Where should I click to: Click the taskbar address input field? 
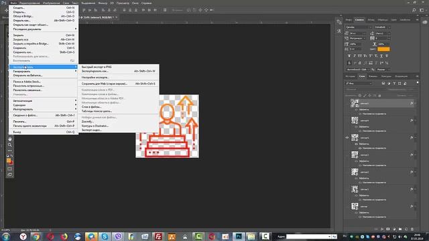pos(307,236)
